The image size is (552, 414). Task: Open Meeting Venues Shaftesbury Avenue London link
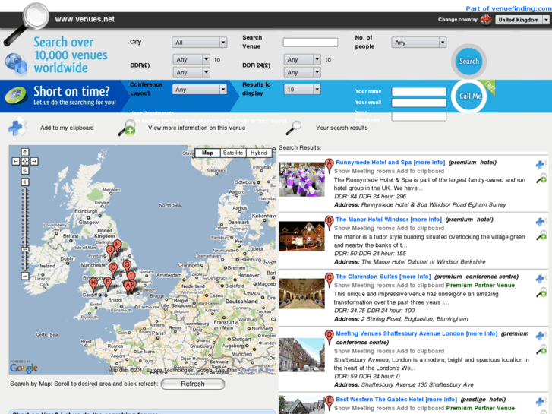[x=416, y=333]
